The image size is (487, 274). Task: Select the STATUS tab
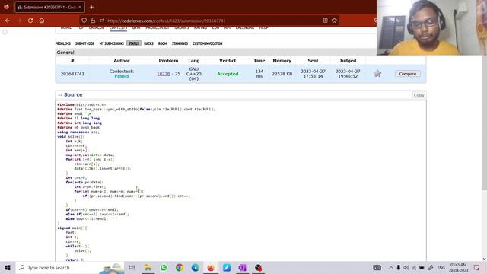coord(134,43)
